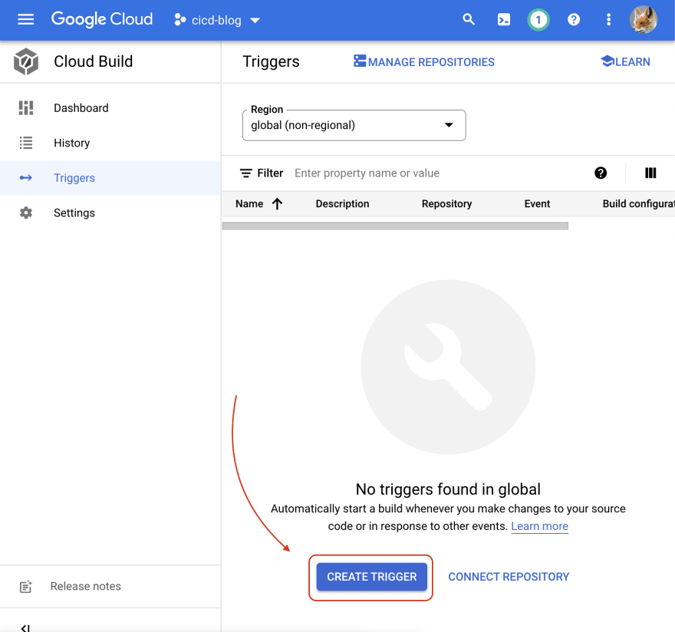
Task: Open Settings in the sidebar
Action: pos(110,212)
